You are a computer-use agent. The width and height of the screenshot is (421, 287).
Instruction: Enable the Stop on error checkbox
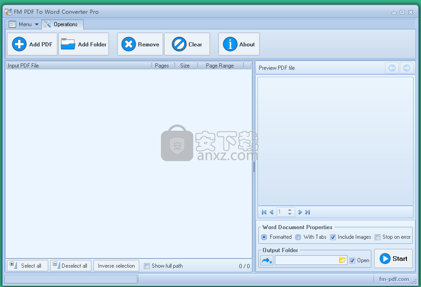click(x=377, y=237)
